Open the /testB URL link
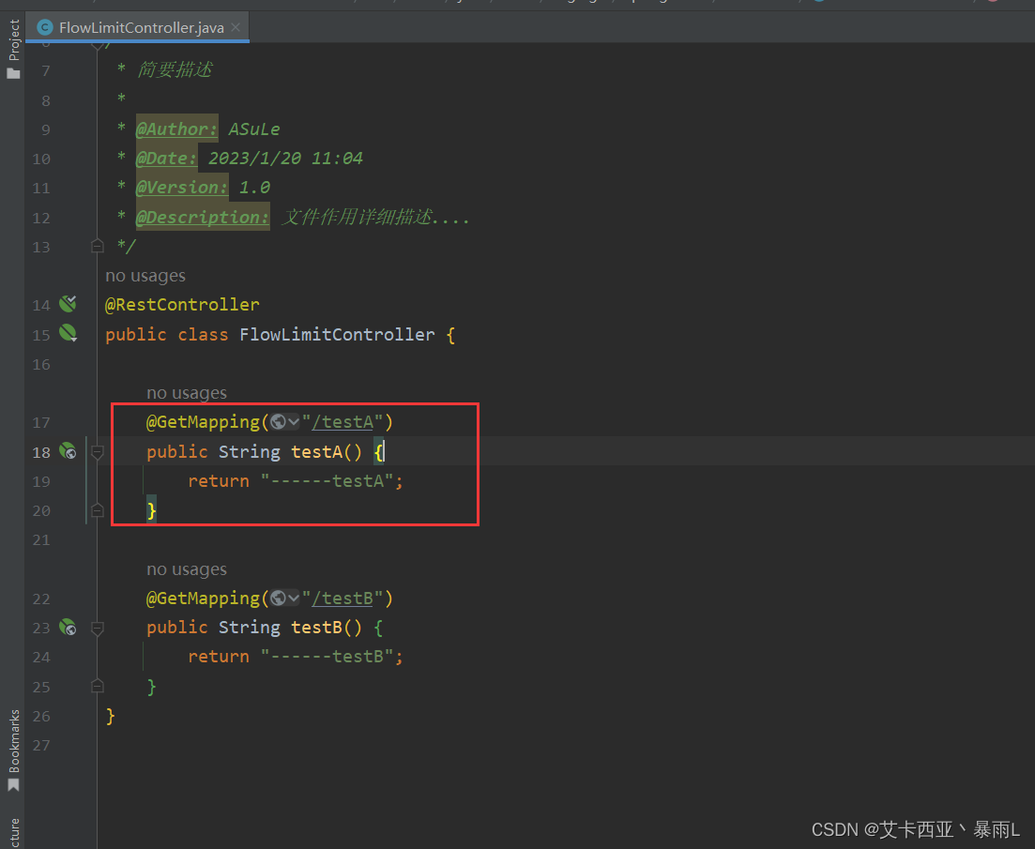1035x849 pixels. pyautogui.click(x=342, y=598)
